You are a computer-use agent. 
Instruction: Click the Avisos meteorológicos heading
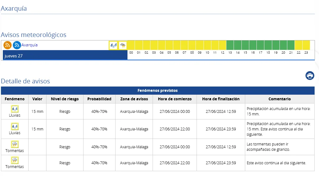[x=34, y=35]
